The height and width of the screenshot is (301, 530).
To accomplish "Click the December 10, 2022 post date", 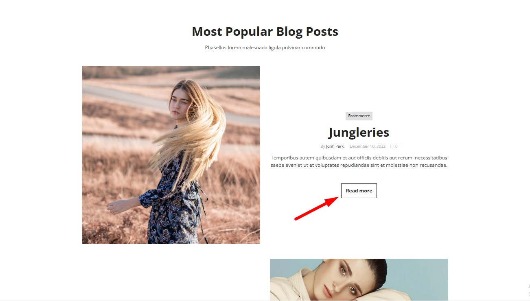I will point(367,146).
